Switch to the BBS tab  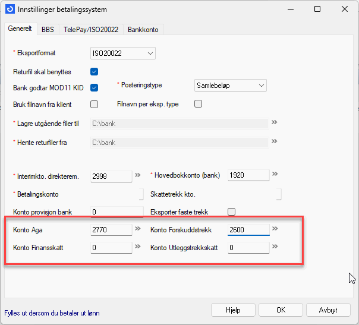[x=48, y=29]
